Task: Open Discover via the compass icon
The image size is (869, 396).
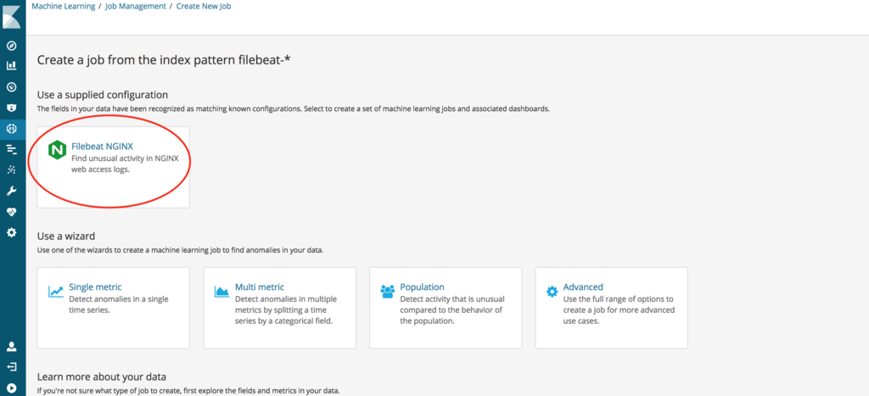Action: pyautogui.click(x=11, y=46)
